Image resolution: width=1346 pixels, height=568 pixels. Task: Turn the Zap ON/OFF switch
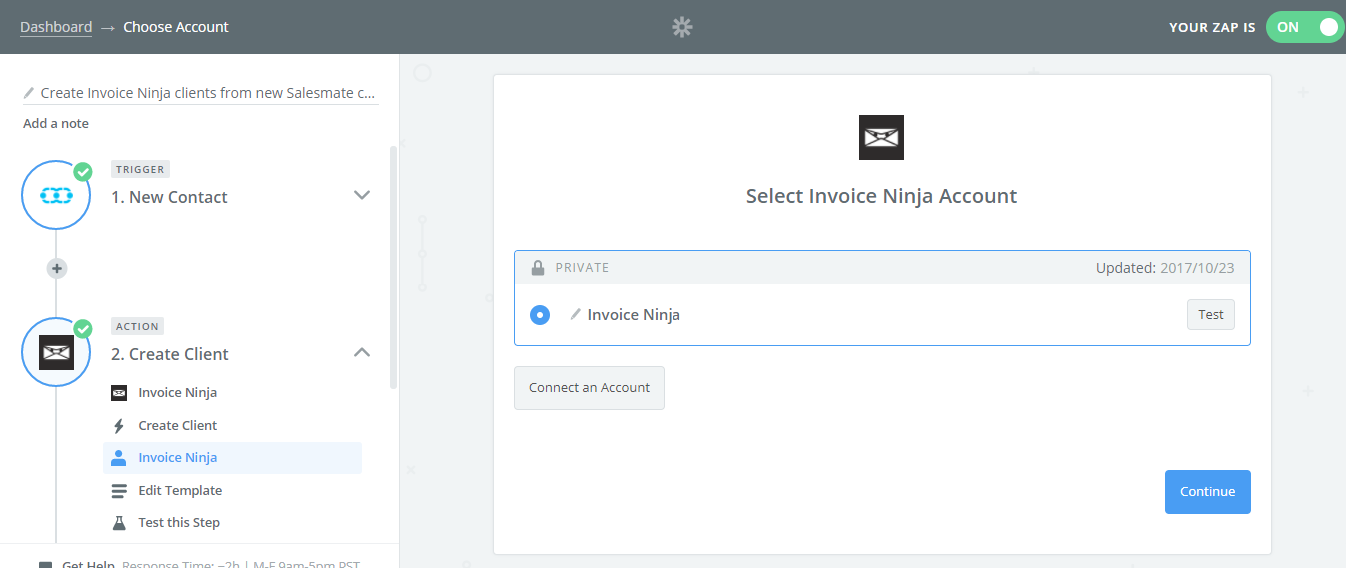pyautogui.click(x=1305, y=27)
